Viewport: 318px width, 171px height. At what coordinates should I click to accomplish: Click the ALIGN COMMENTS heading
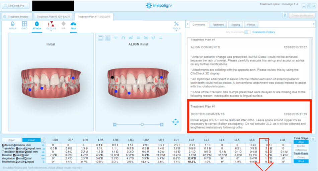tap(205, 47)
